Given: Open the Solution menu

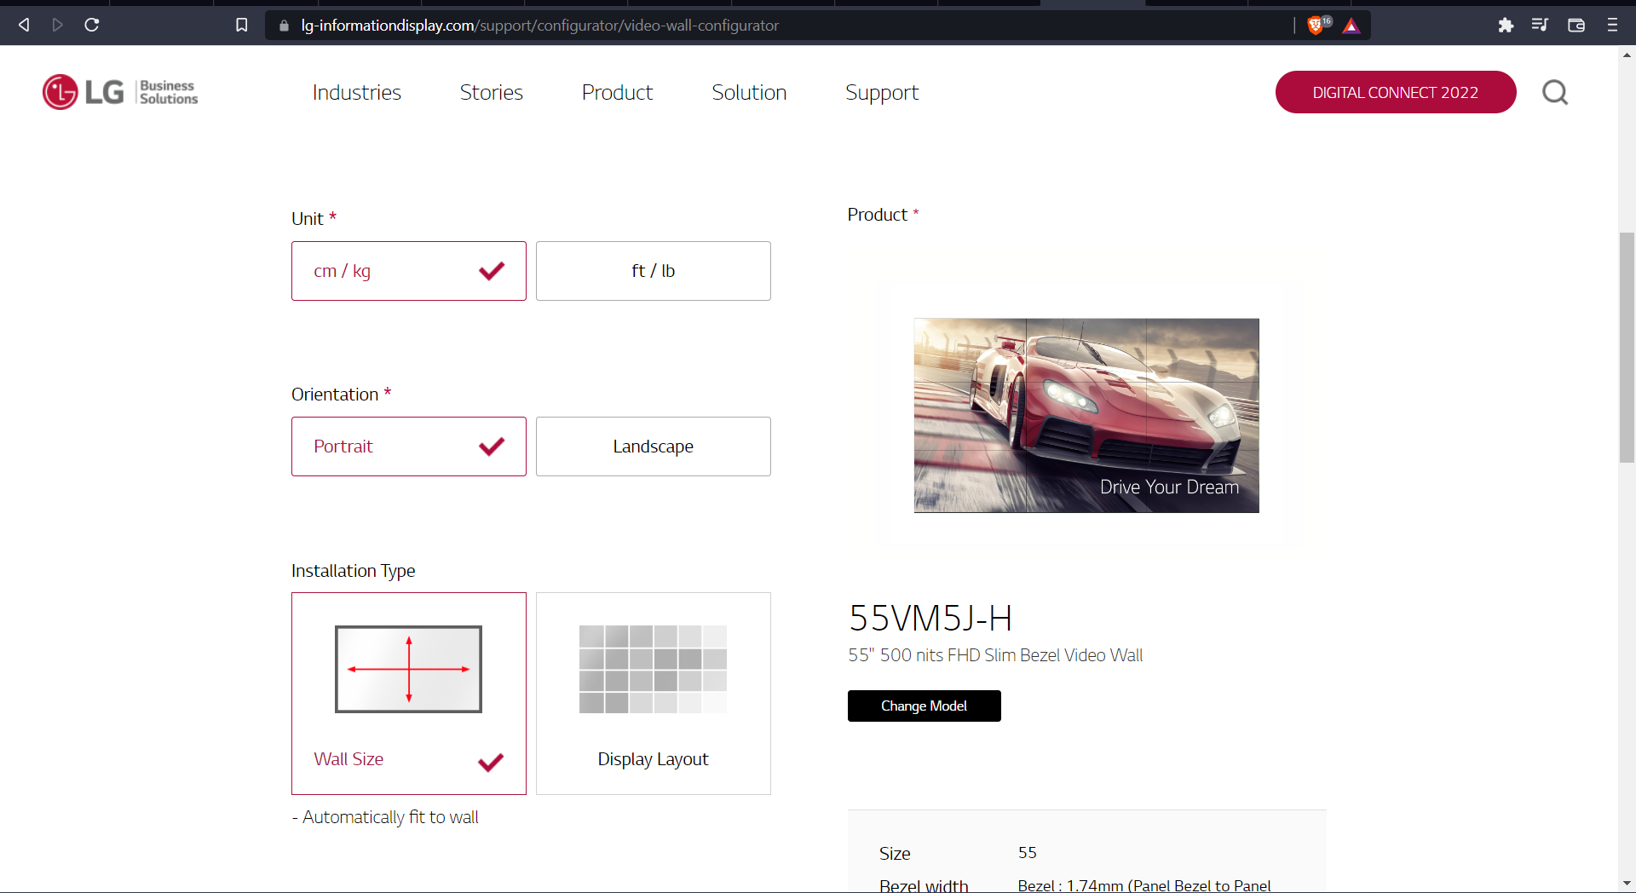Looking at the screenshot, I should 749,92.
